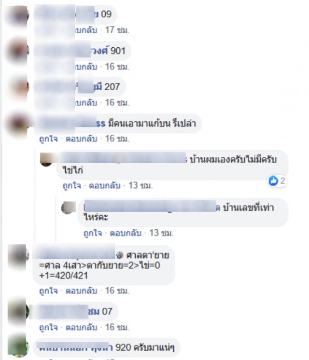Open avatar on the 420/421 comment

click(18, 255)
